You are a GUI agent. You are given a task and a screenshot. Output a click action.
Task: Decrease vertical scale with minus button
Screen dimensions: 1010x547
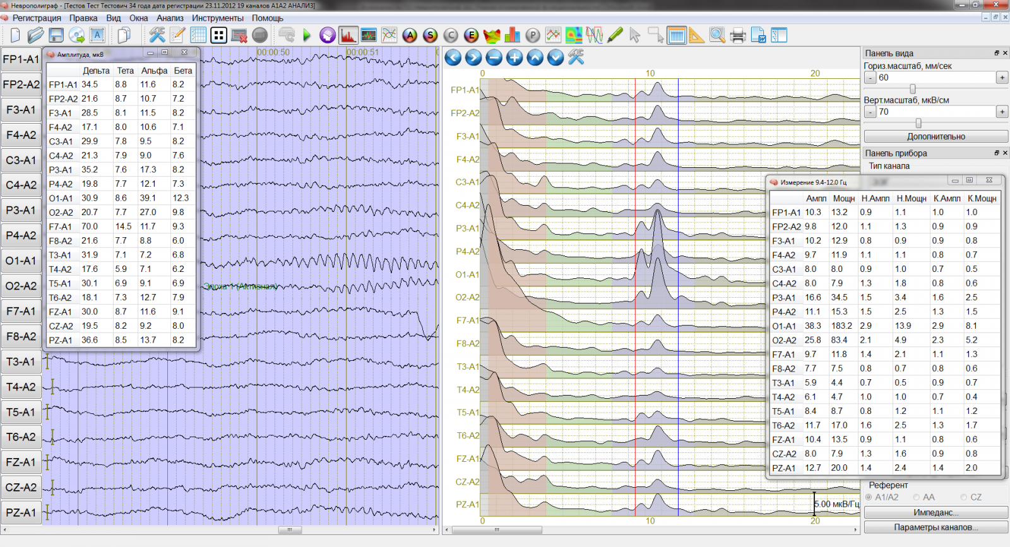(x=870, y=112)
